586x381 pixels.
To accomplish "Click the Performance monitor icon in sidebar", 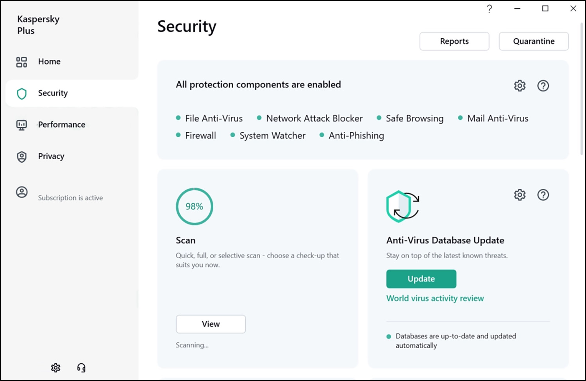I will pyautogui.click(x=21, y=125).
